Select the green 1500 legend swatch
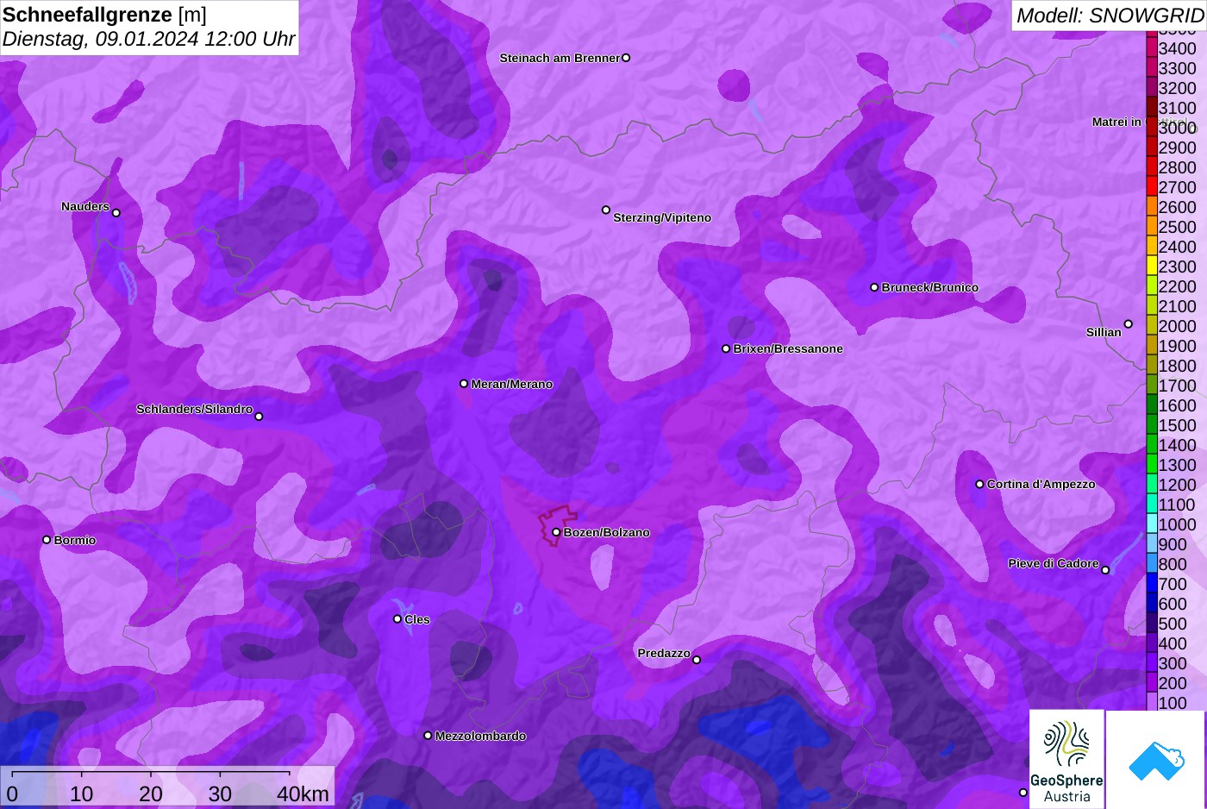This screenshot has width=1207, height=809. (1151, 425)
